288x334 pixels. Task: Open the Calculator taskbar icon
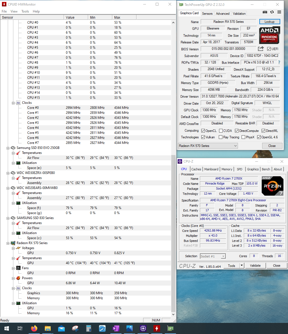tap(89, 328)
